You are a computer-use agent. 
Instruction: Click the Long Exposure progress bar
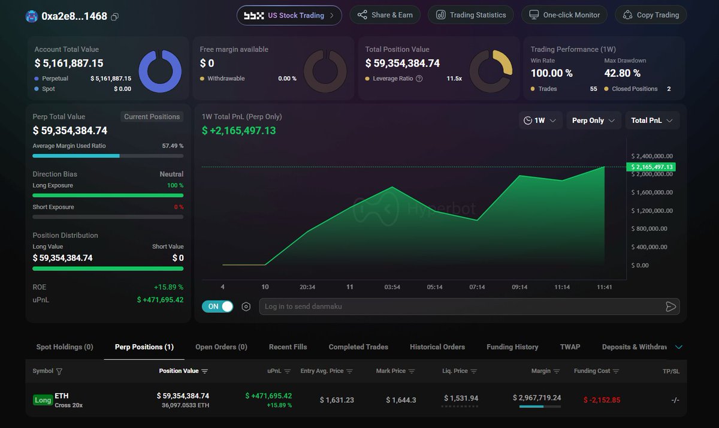pyautogui.click(x=108, y=195)
